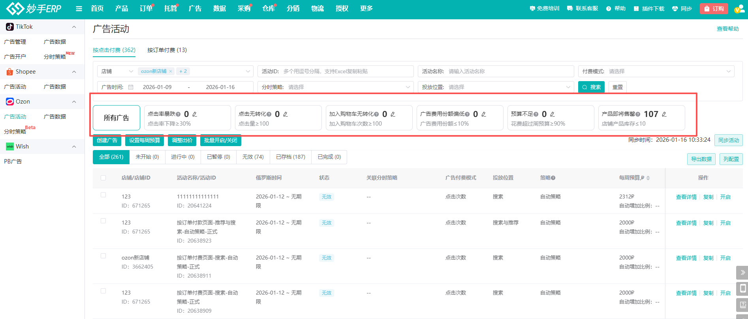Viewport: 748px width, 319px height.
Task: Click the 活动ID input field
Action: coord(335,71)
